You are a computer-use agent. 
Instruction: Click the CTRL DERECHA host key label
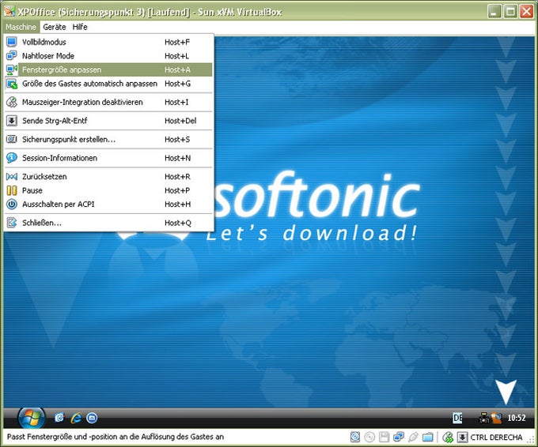pos(496,438)
